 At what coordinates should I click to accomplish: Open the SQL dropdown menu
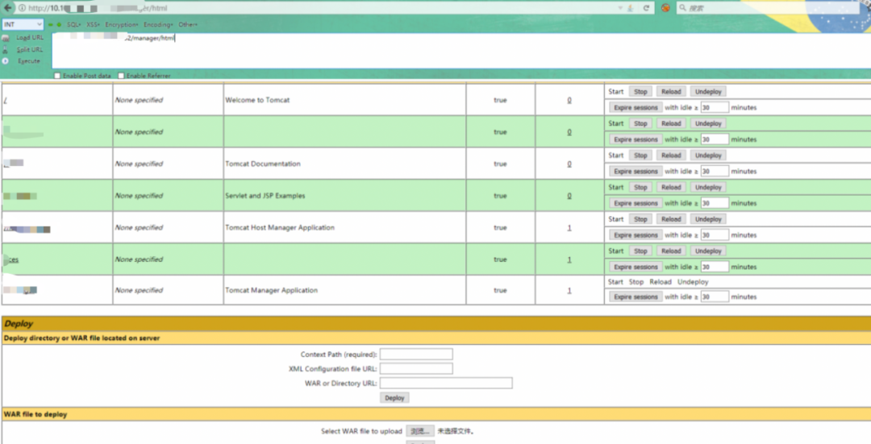point(74,24)
